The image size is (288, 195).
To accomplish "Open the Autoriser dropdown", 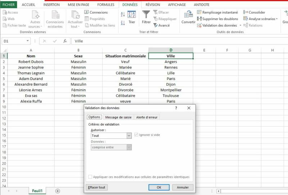I will pos(129,135).
